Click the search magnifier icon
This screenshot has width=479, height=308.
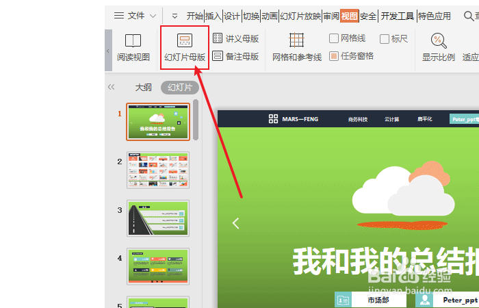tap(469, 16)
